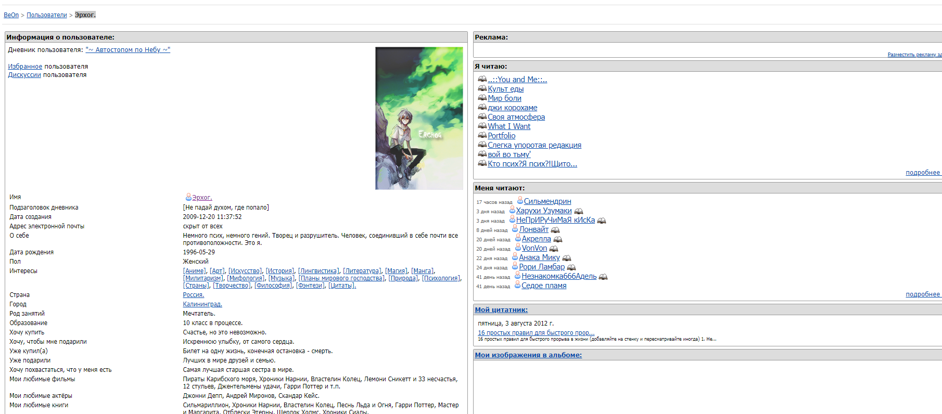Open the Мой цитатник section
This screenshot has width=942, height=414.
[x=501, y=310]
